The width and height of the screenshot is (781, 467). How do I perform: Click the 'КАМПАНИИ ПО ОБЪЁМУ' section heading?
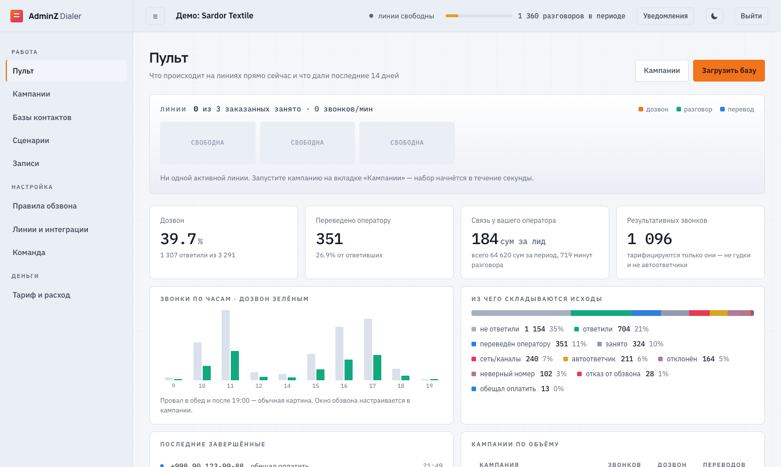pos(515,445)
